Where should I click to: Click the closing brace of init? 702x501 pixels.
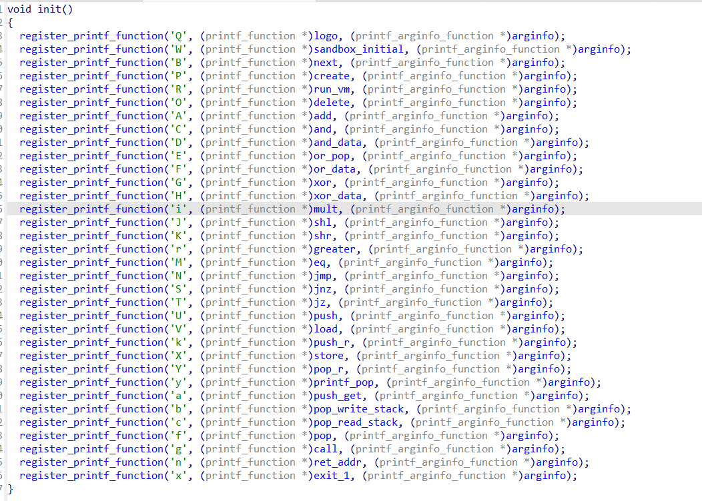[x=9, y=489]
